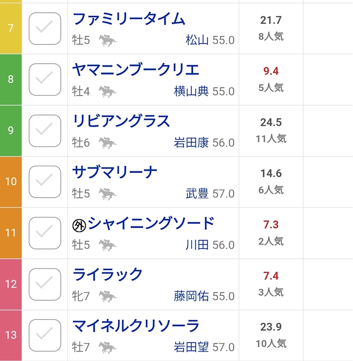
Task: Click the horse icon under シャイニングソード
Action: pyautogui.click(x=108, y=245)
